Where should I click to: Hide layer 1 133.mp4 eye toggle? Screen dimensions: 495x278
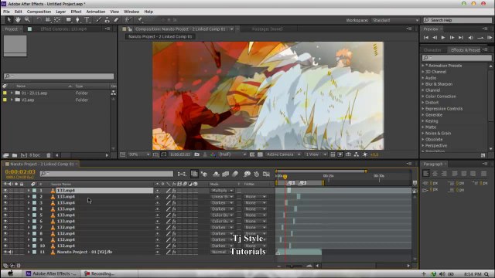pyautogui.click(x=5, y=191)
